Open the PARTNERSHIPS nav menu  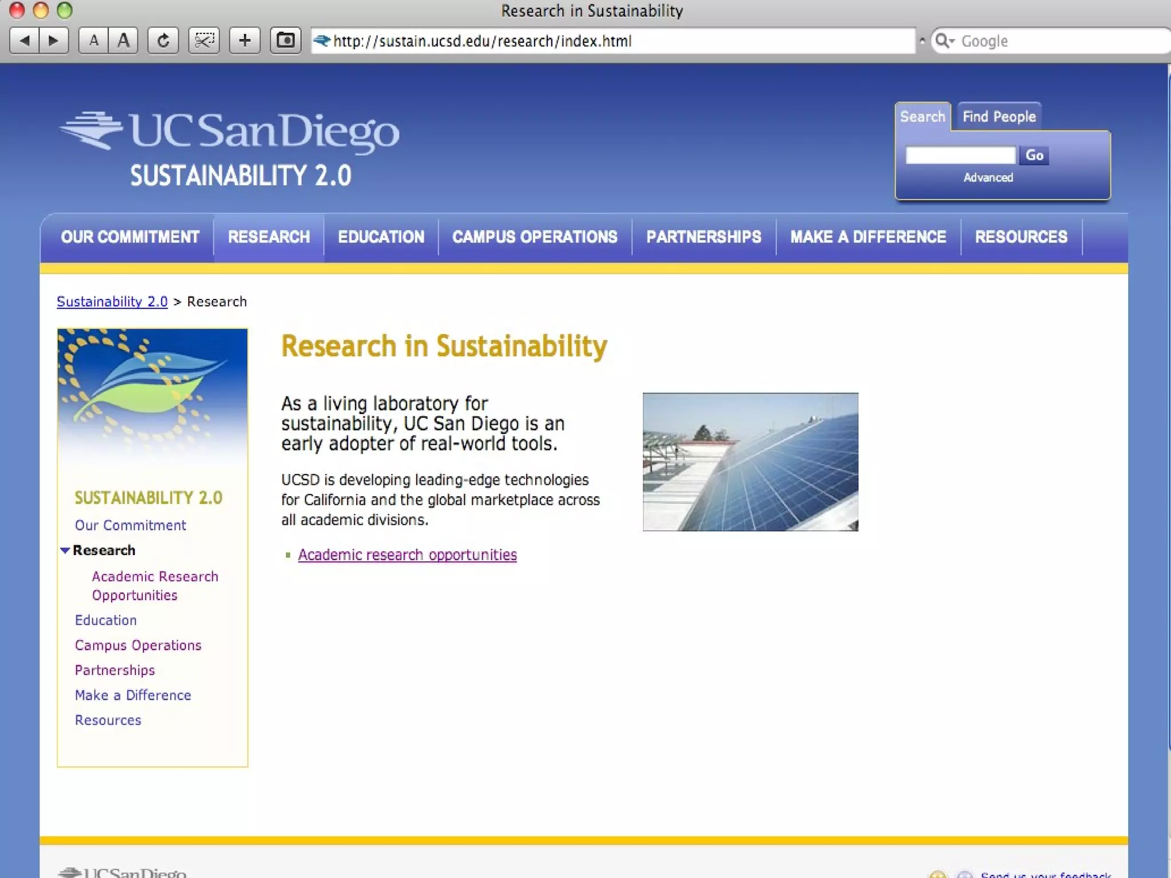tap(703, 237)
